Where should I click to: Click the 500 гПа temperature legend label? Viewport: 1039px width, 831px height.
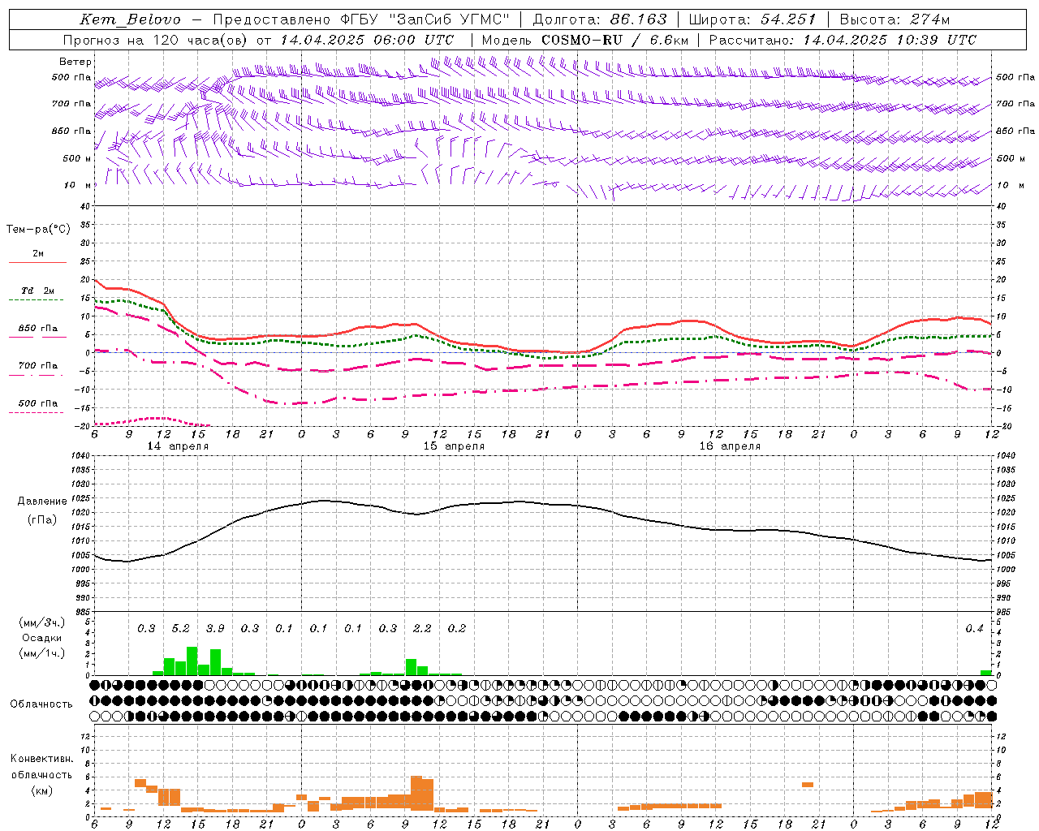[x=38, y=403]
